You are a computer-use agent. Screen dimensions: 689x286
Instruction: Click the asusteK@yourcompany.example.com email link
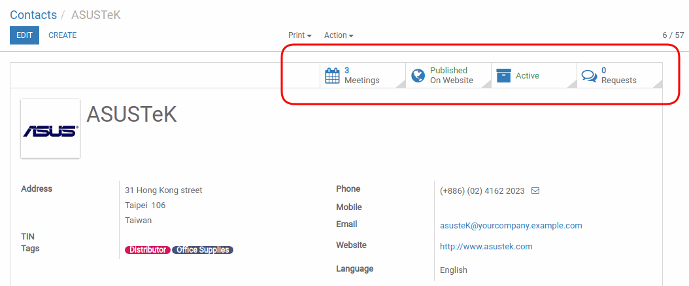tap(511, 226)
